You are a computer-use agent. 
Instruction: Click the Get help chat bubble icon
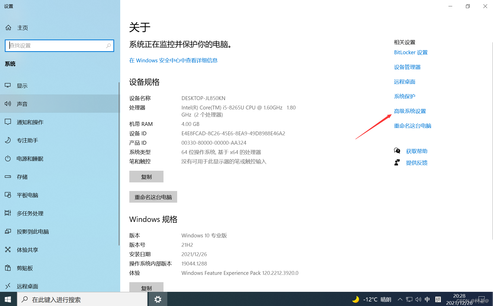[x=397, y=151]
